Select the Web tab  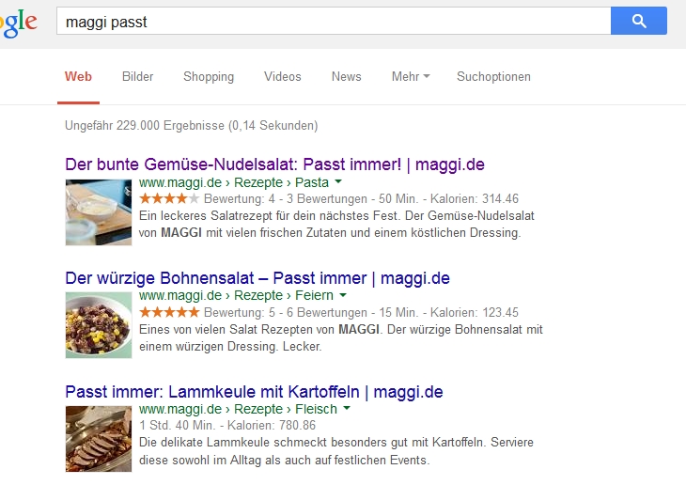click(x=78, y=76)
